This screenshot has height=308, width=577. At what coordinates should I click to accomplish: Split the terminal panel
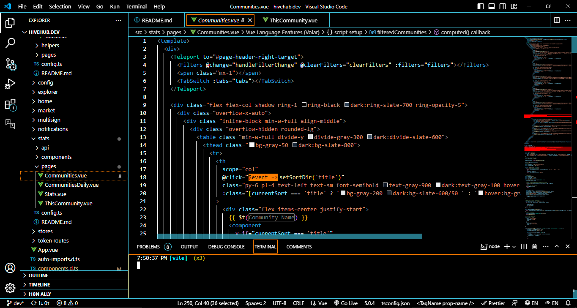tap(524, 247)
